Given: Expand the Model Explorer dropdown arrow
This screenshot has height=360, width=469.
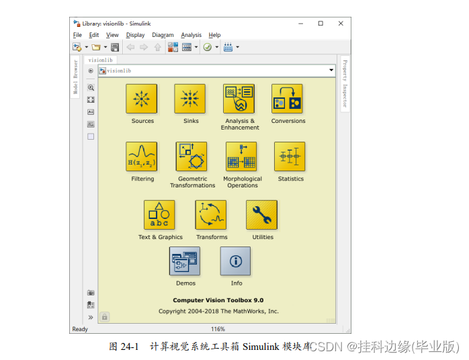Looking at the screenshot, I should (x=196, y=47).
